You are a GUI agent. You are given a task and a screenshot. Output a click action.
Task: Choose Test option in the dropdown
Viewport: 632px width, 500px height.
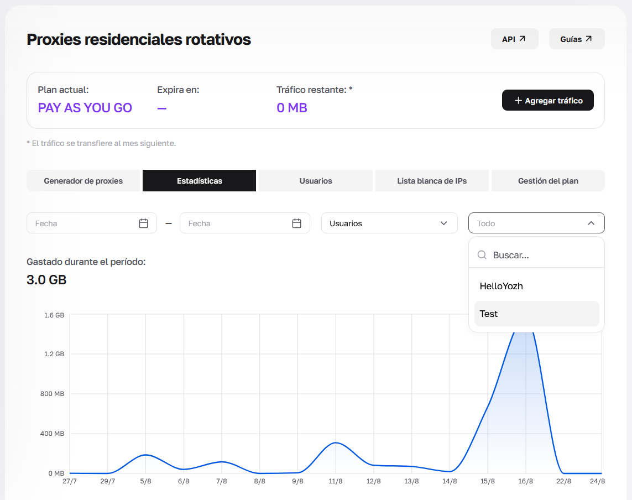click(536, 314)
